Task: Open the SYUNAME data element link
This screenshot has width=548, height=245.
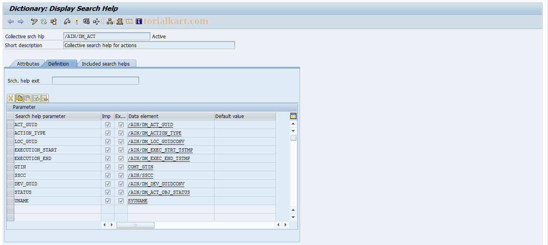Action: click(x=138, y=201)
